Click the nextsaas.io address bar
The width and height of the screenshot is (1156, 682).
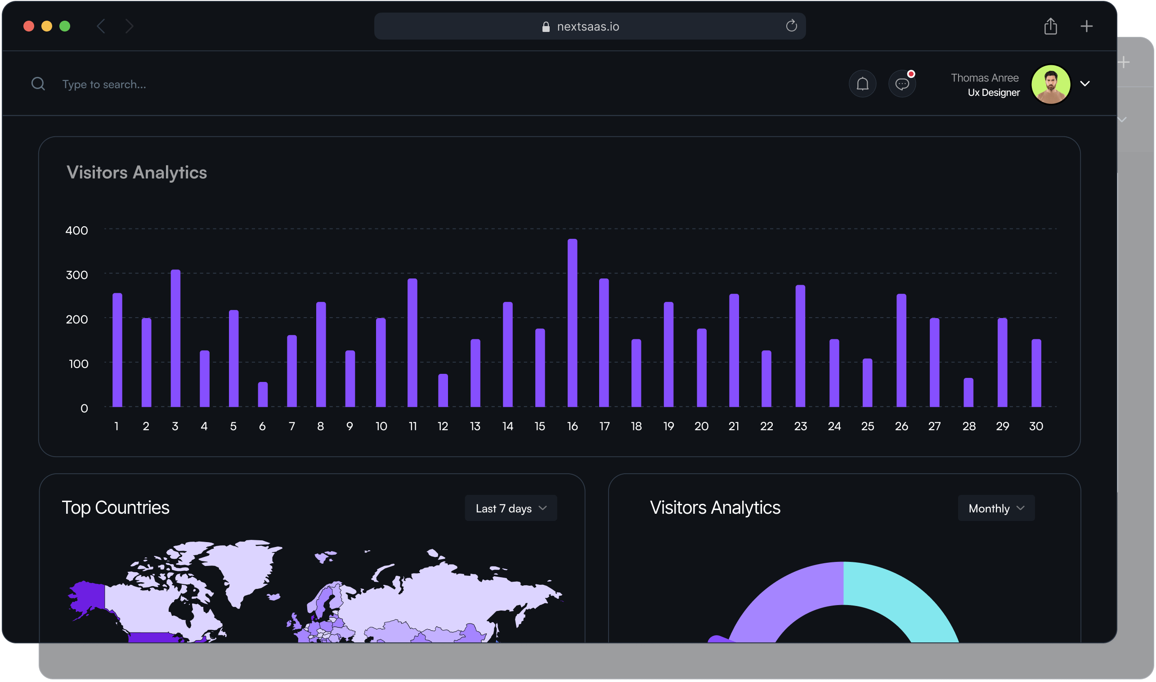click(588, 26)
